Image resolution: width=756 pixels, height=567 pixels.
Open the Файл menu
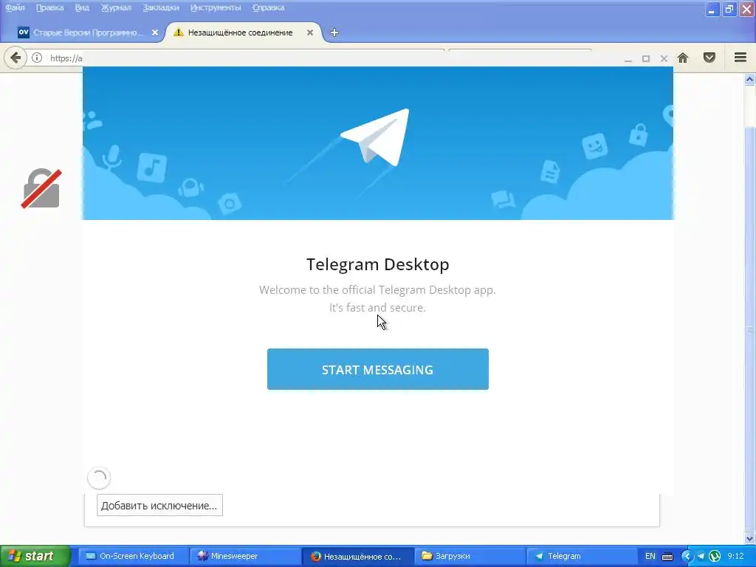[15, 7]
